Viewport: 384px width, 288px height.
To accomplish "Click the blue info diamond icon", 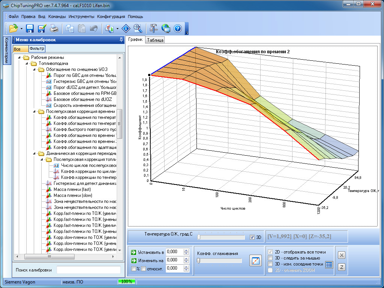I will pyautogui.click(x=126, y=28).
